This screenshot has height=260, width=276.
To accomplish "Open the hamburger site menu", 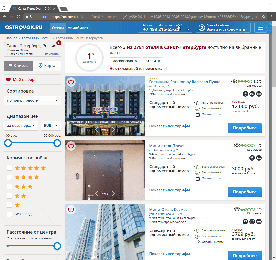I will click(x=261, y=28).
